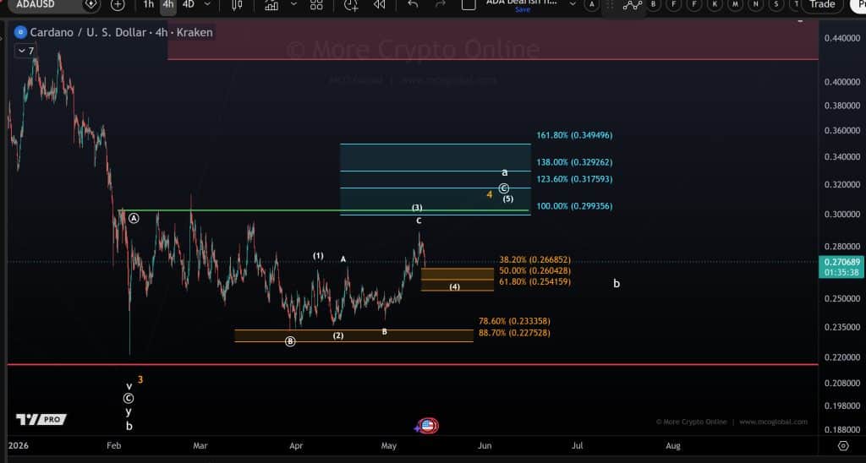Screen dimensions: 866x463
Task: Select the (4) wave label in orange zone
Action: point(454,287)
